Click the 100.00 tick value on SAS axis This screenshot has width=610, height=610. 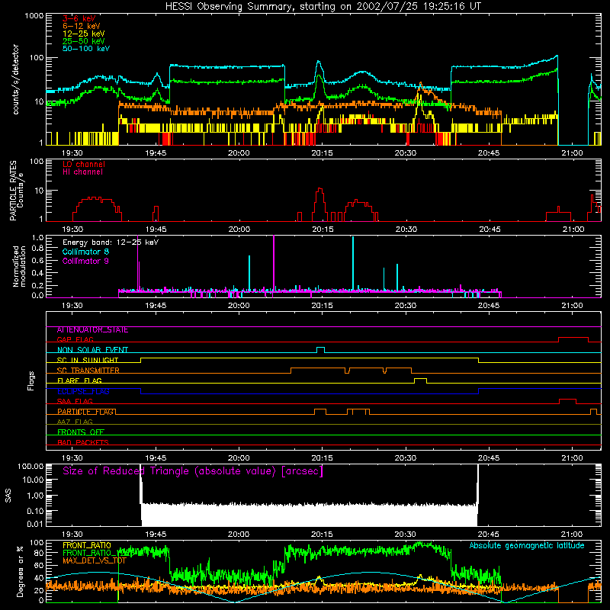(x=30, y=466)
